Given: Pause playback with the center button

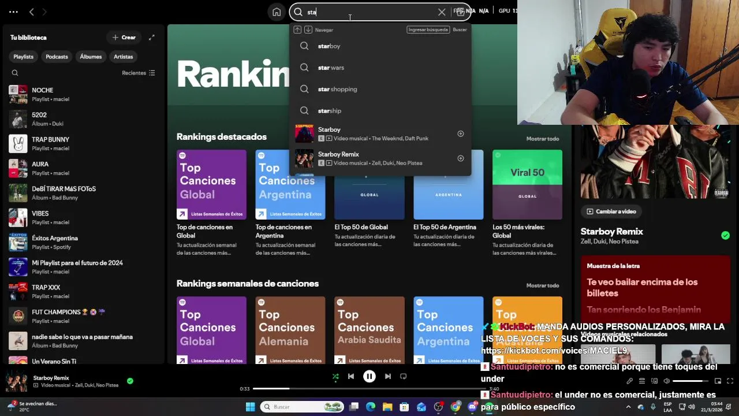Looking at the screenshot, I should coord(369,377).
